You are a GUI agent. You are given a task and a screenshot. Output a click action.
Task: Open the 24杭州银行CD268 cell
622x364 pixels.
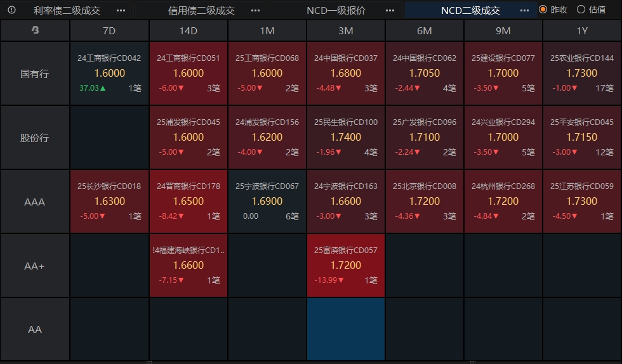pos(503,202)
